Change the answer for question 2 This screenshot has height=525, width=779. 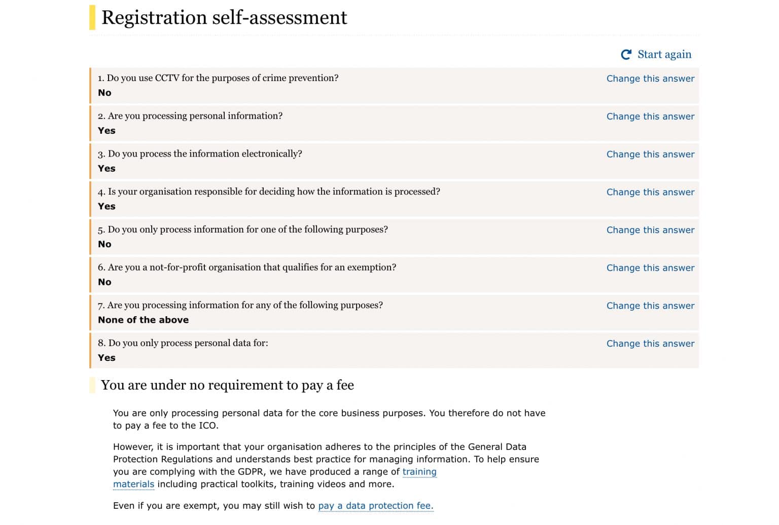(x=651, y=116)
